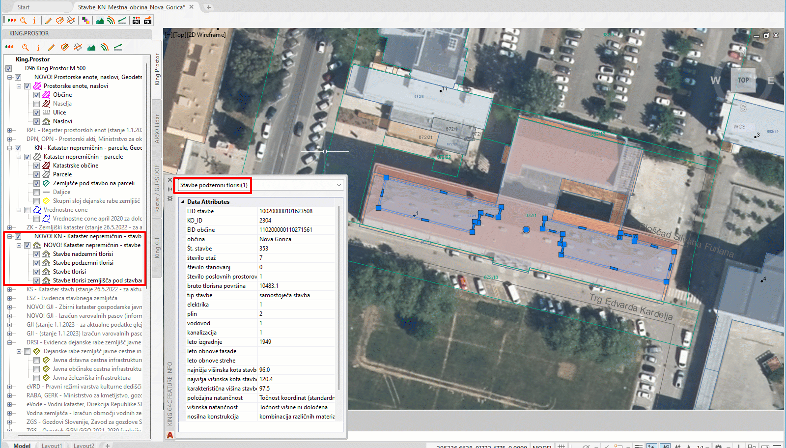Click the crossed-out pen icon in the KING.PROSTOR panel
The width and height of the screenshot is (786, 448).
(x=78, y=47)
